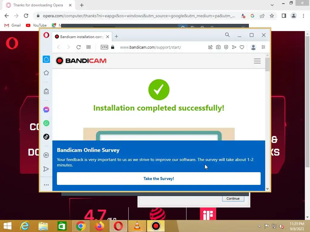Viewport: 310px width, 232px height.
Task: Click the Take the Survey! button
Action: (159, 179)
